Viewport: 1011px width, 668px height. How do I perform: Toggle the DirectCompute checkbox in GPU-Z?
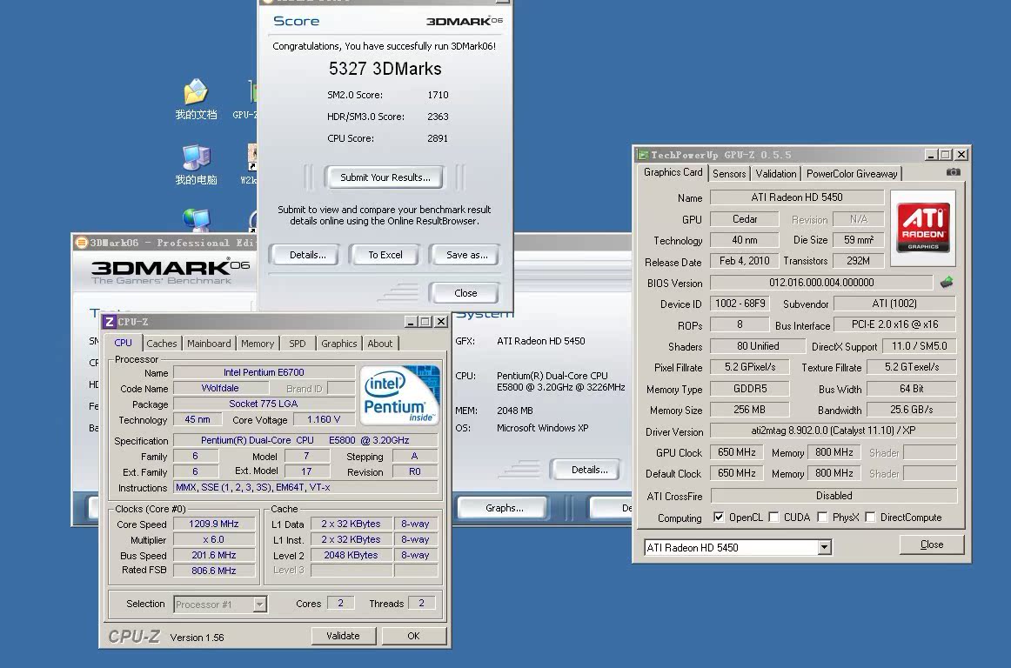tap(870, 518)
